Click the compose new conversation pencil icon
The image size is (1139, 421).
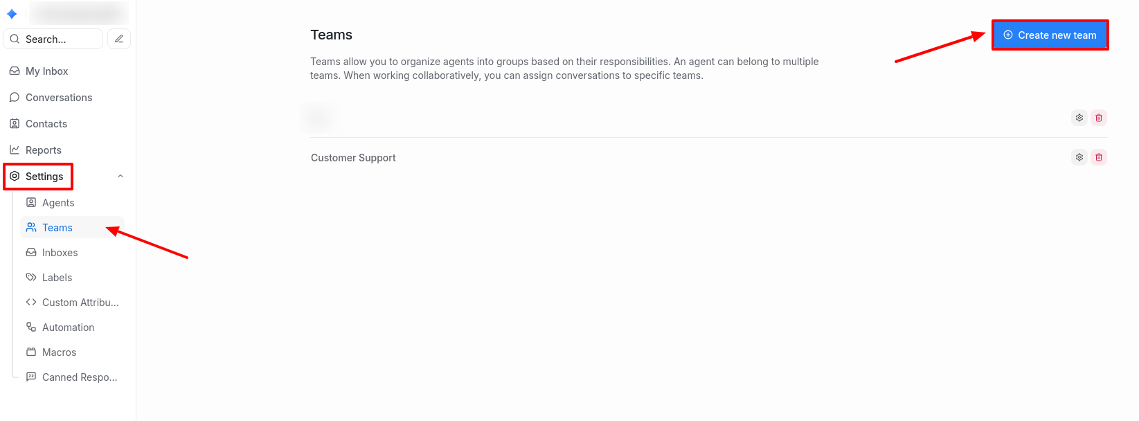119,39
